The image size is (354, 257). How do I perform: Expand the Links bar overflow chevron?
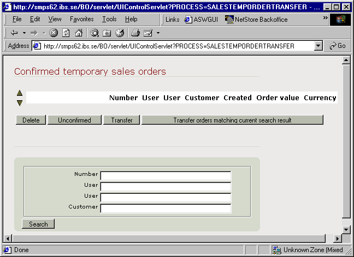click(325, 19)
